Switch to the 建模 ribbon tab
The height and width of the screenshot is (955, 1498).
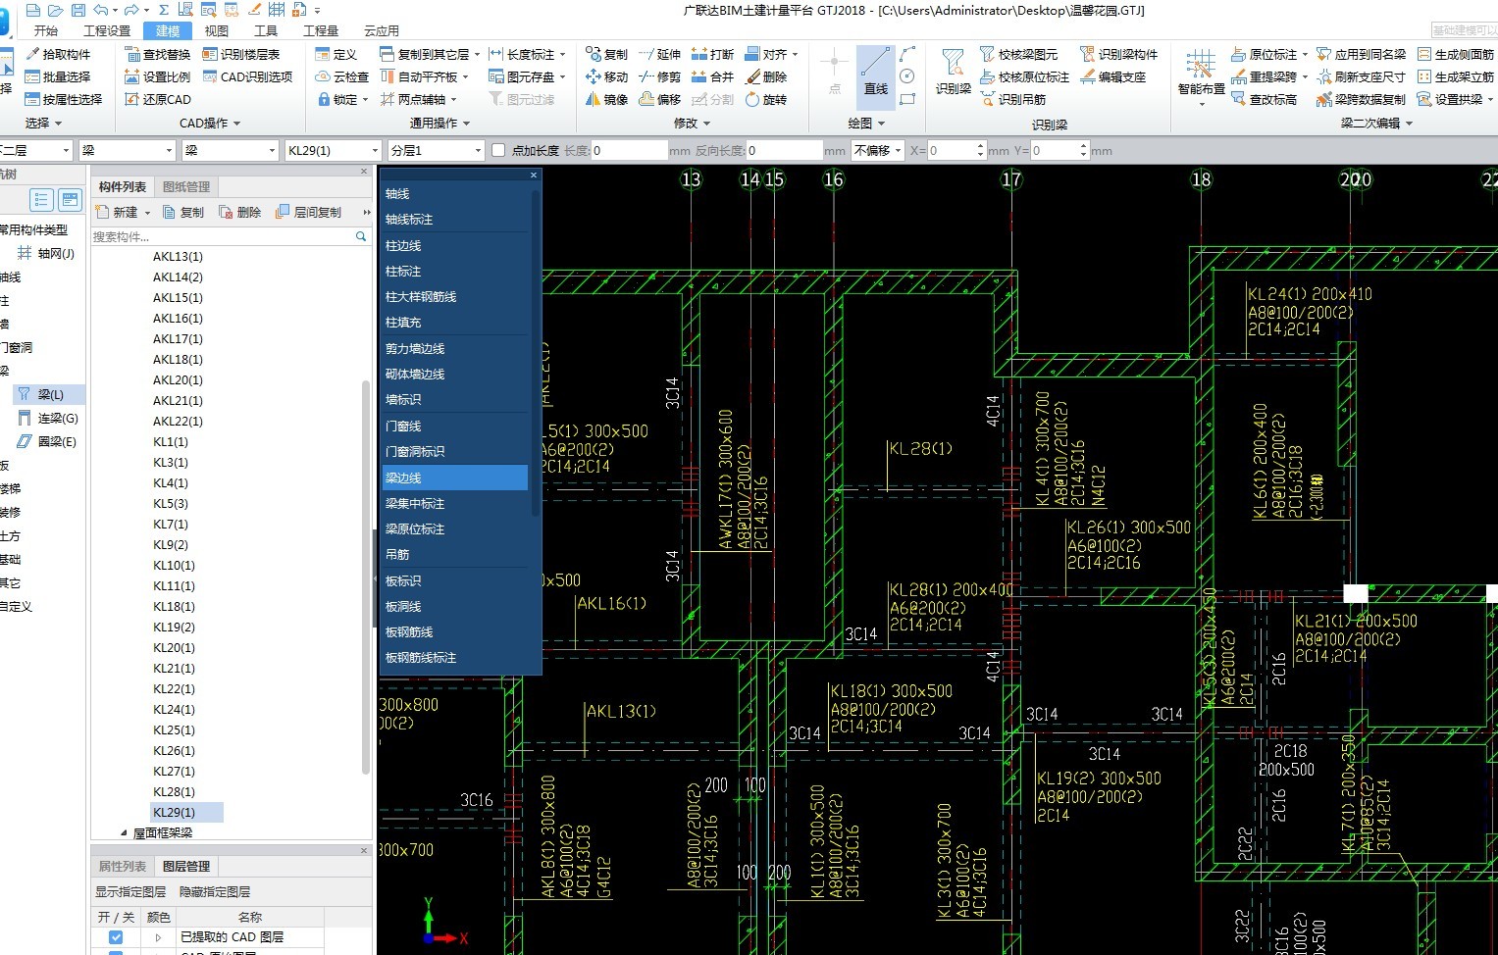(168, 30)
